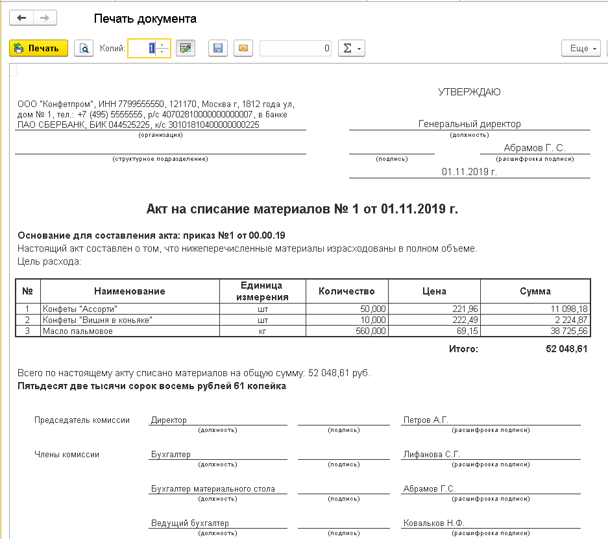The image size is (608, 539).
Task: Select cell Масло пальмовое
Action: click(130, 331)
